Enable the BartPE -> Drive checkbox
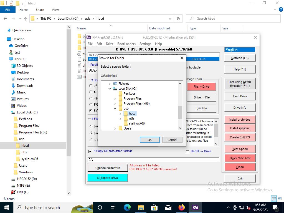The image size is (284, 213). 187,151
